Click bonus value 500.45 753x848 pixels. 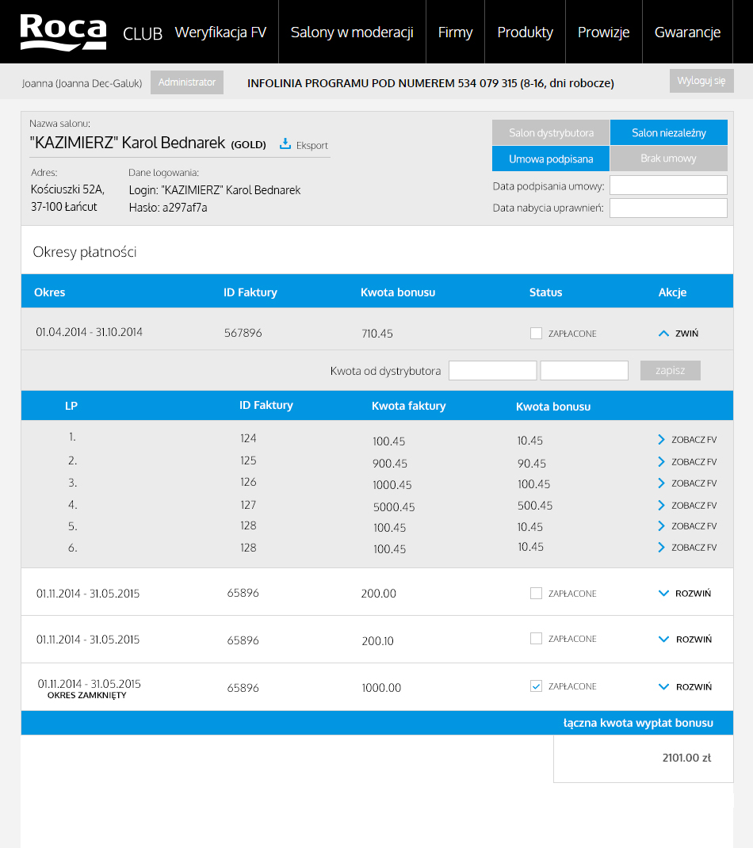(x=535, y=506)
